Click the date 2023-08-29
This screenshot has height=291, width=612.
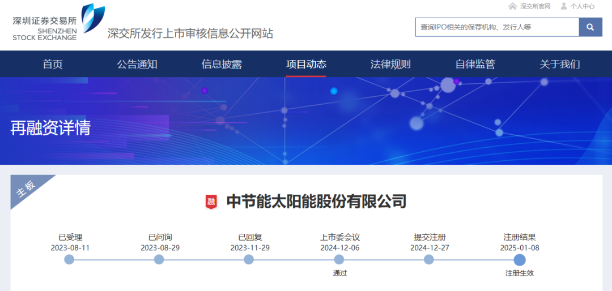point(160,248)
